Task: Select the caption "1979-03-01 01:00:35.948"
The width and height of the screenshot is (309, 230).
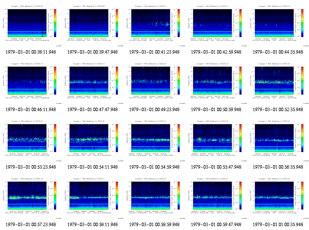Action: (278, 225)
